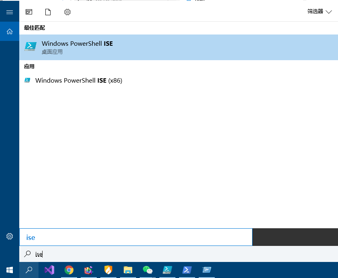Expand the hamburger menu in the search panel
The height and width of the screenshot is (278, 338).
tap(10, 12)
